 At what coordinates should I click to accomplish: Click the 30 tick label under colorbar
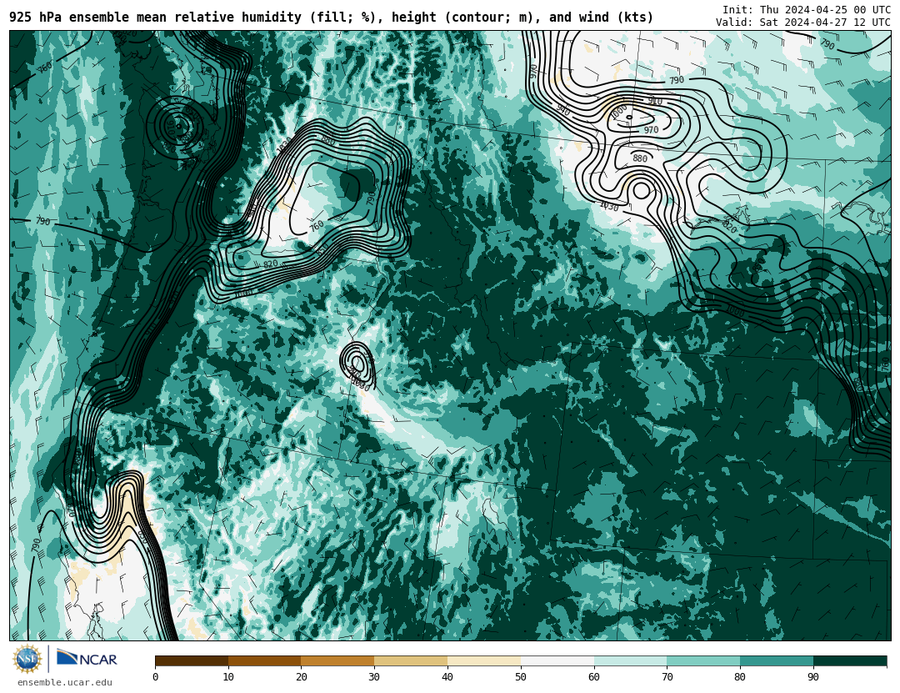374,677
